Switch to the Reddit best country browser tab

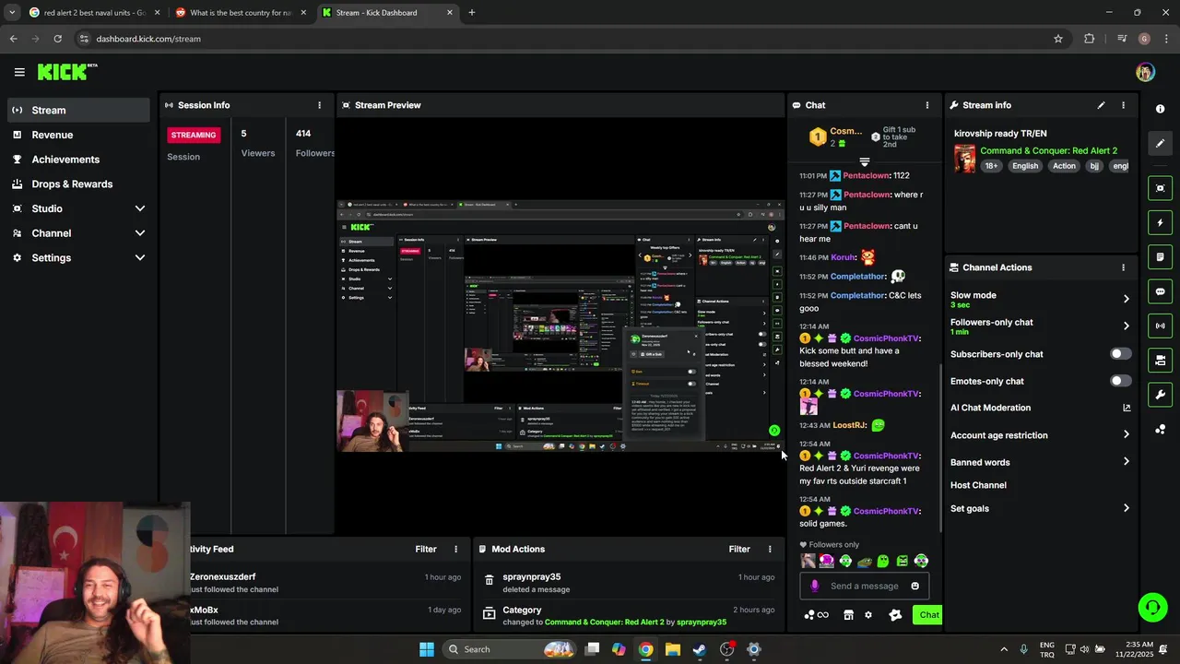240,13
